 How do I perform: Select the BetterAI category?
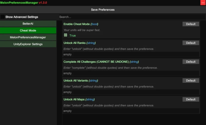click(x=28, y=24)
